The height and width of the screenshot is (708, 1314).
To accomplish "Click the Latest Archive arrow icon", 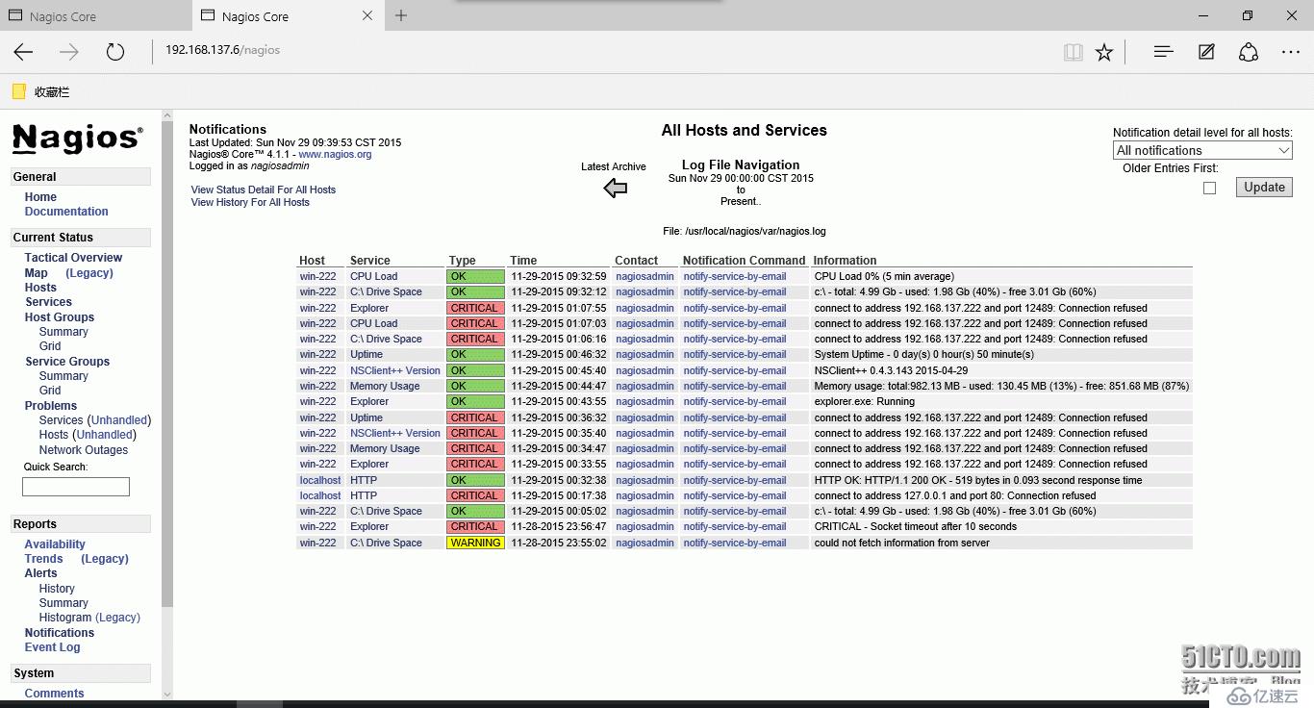I will pos(616,189).
